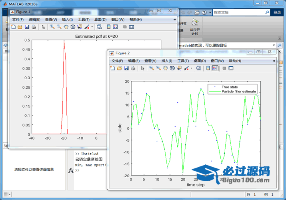Image resolution: width=286 pixels, height=200 pixels.
Task: Open 窗口(W) menu in Figure 2
Action: tap(217, 61)
